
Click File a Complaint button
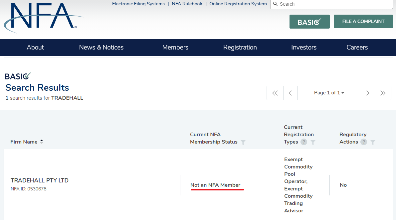363,22
